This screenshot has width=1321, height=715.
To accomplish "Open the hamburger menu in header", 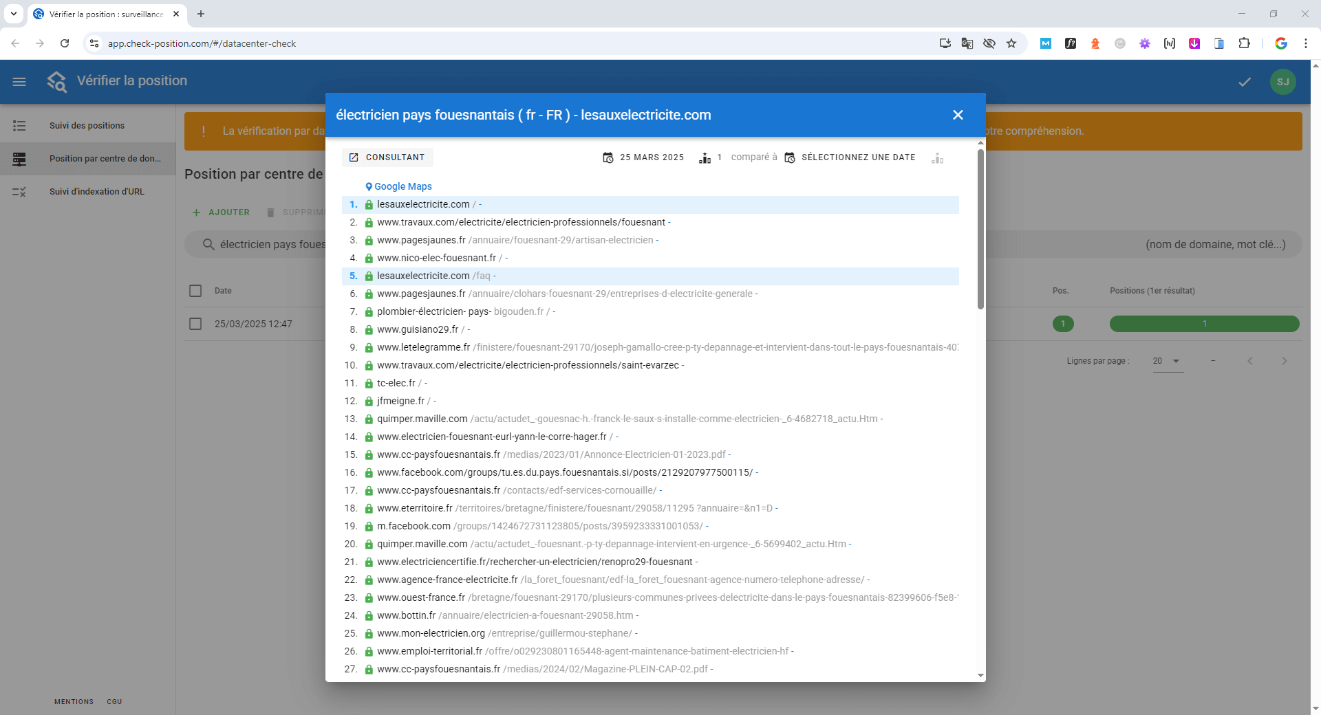I will tap(19, 82).
